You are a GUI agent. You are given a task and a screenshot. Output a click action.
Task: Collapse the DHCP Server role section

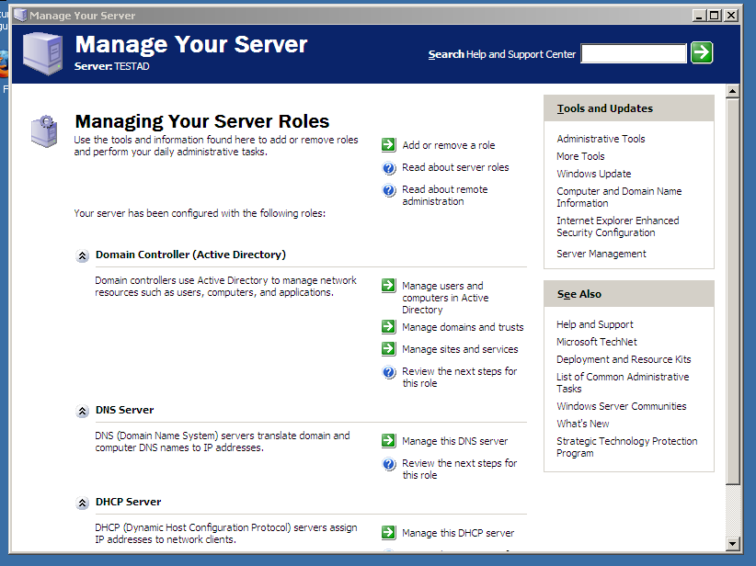82,504
